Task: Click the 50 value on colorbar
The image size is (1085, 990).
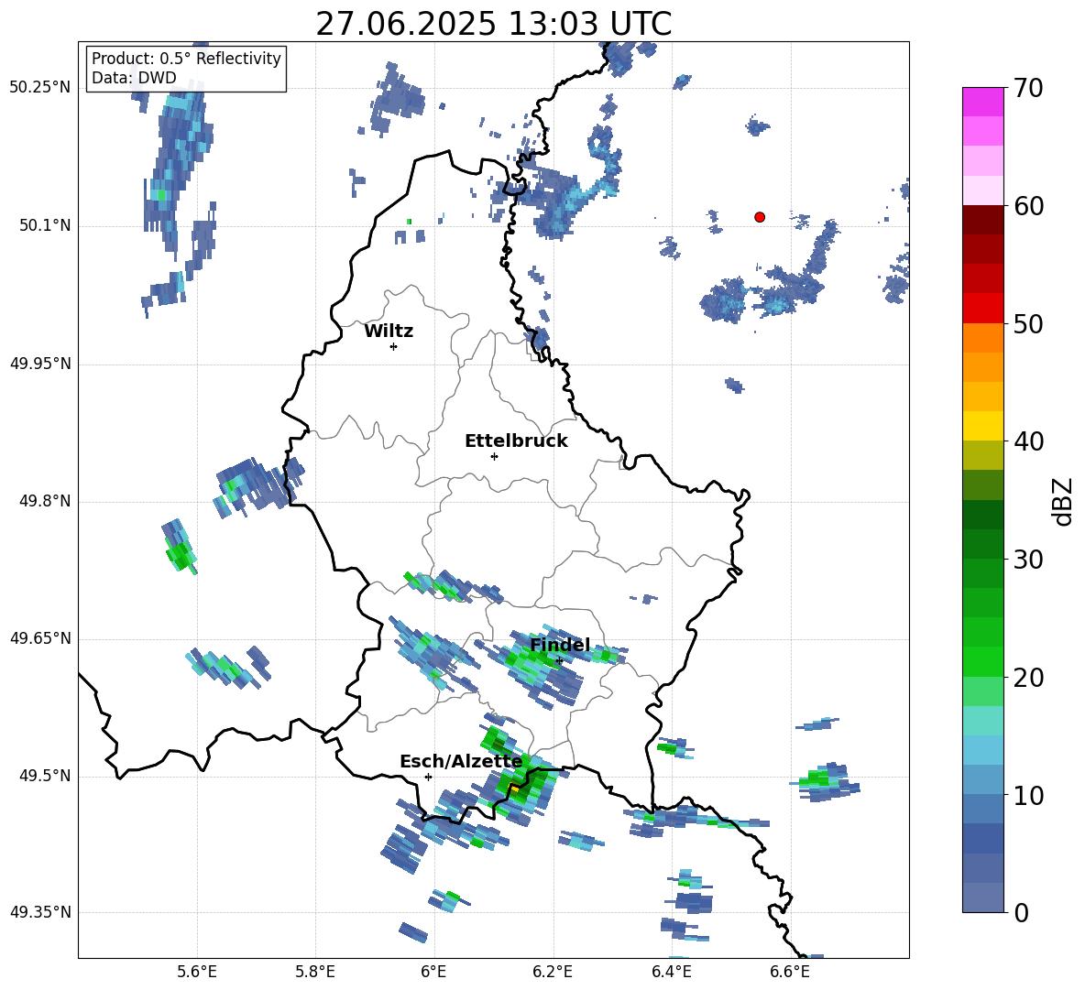Action: pyautogui.click(x=1028, y=323)
